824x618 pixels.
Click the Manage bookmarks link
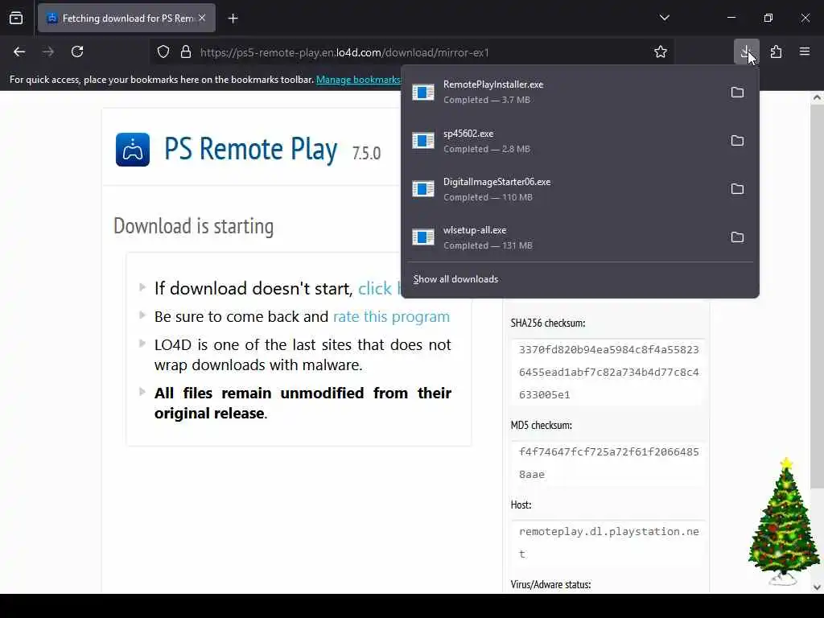358,80
